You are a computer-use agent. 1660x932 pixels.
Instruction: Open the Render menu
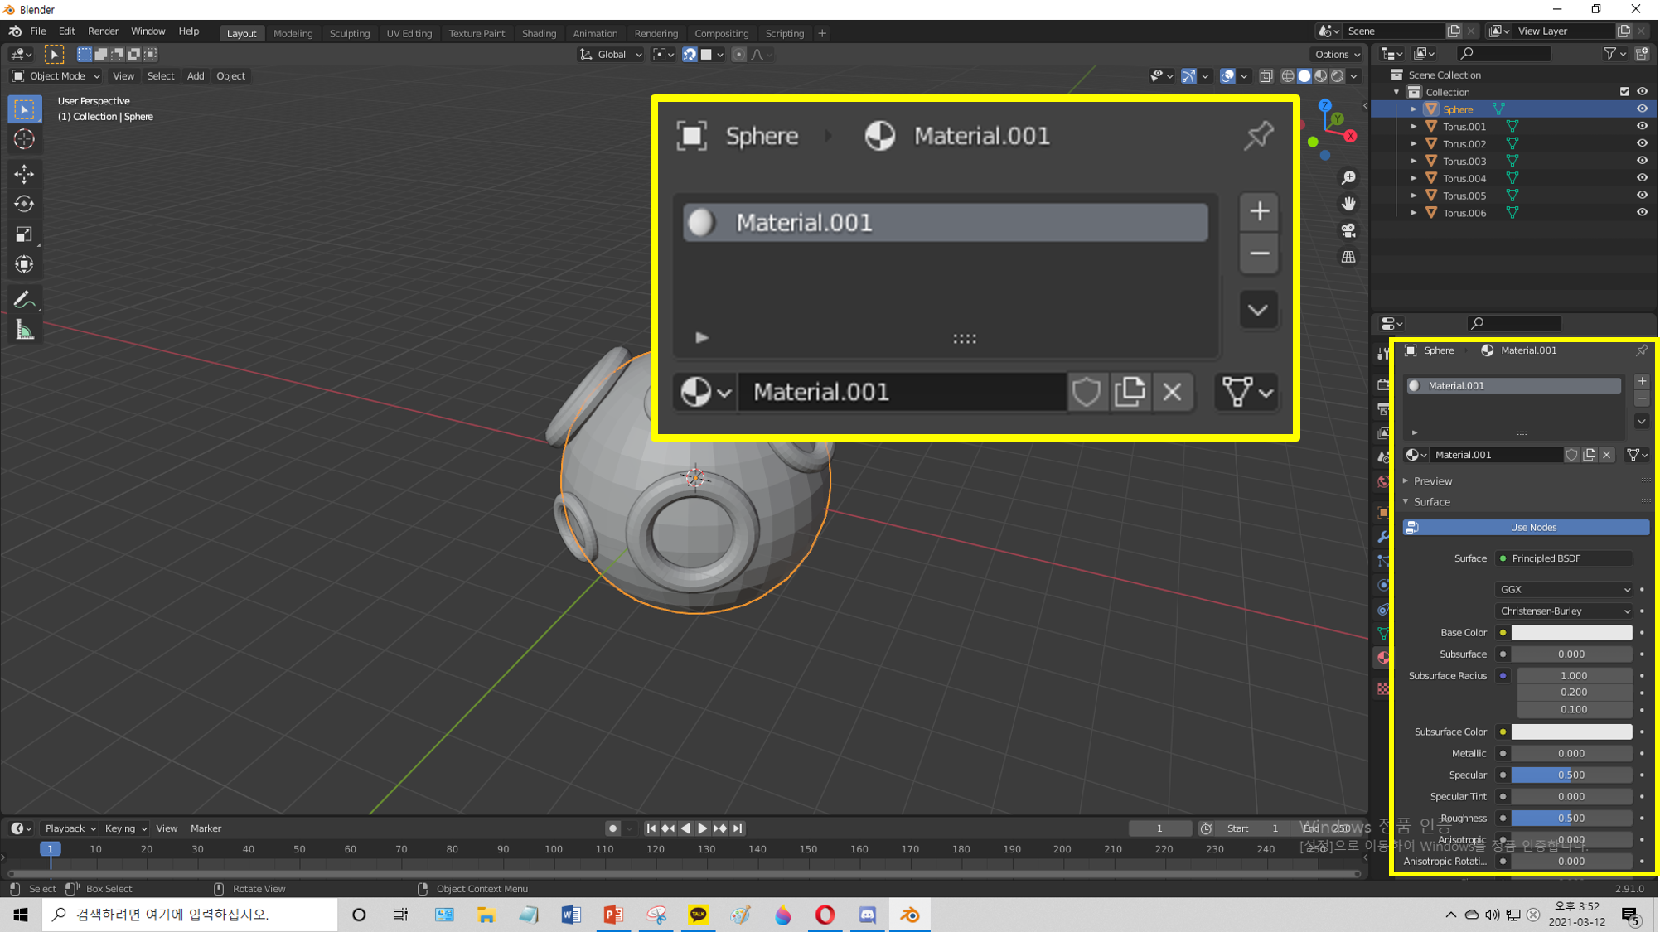click(x=103, y=31)
